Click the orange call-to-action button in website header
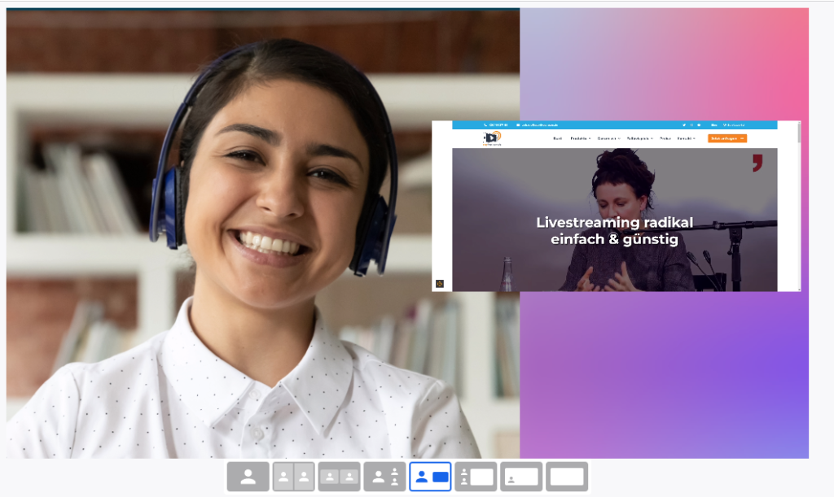Image resolution: width=834 pixels, height=497 pixels. tap(726, 139)
